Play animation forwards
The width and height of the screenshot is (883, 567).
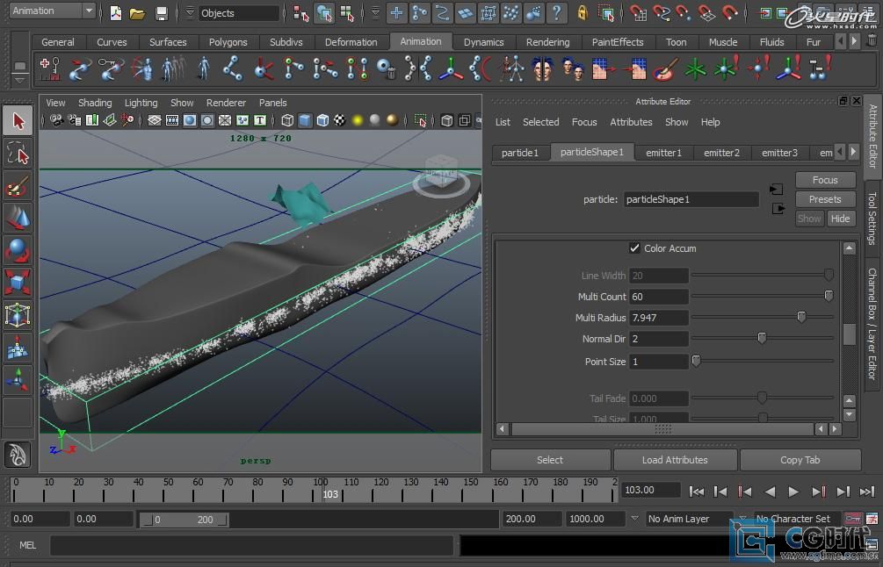tap(793, 492)
